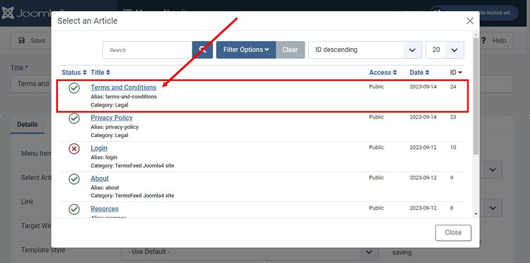The height and width of the screenshot is (263, 530).
Task: Open the Filter Options dropdown
Action: point(246,50)
